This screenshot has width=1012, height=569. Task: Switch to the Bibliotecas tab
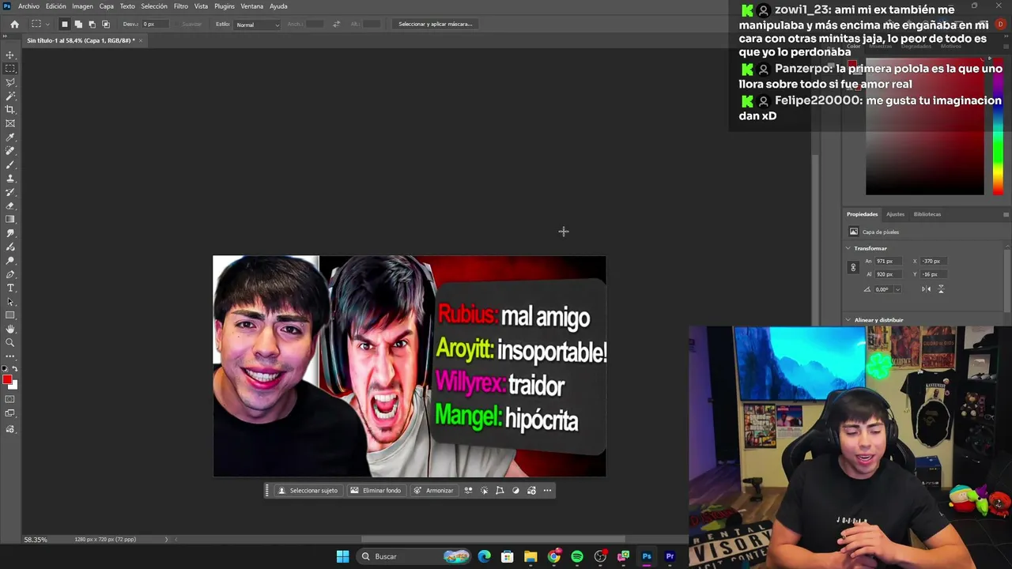click(927, 214)
